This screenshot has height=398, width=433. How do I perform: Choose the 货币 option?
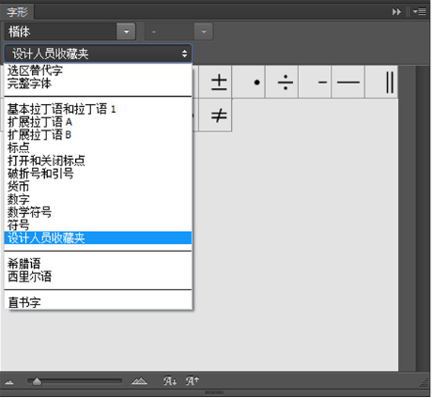coord(98,187)
